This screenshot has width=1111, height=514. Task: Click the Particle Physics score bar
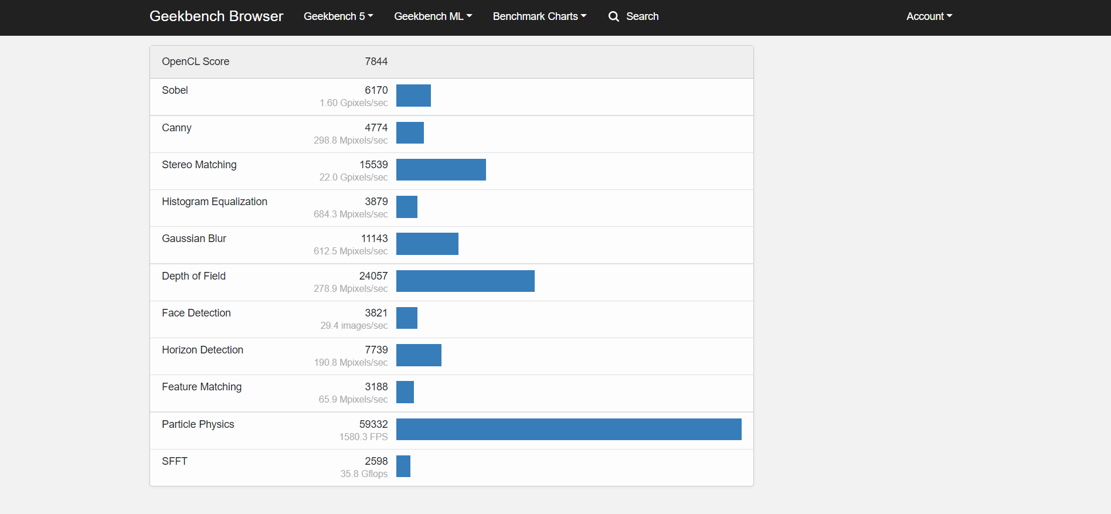(569, 429)
